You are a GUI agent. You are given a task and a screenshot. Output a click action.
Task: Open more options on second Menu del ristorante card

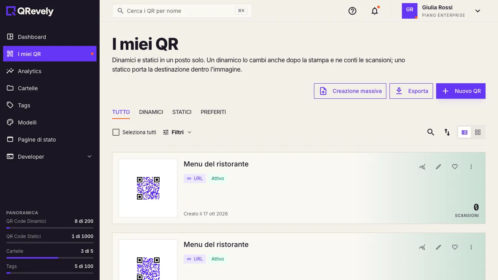[471, 247]
